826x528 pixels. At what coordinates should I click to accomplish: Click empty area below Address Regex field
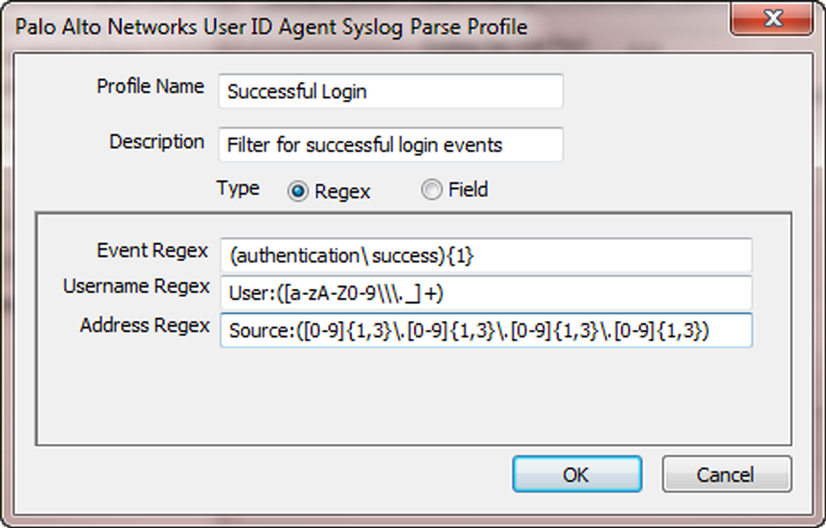[x=413, y=397]
